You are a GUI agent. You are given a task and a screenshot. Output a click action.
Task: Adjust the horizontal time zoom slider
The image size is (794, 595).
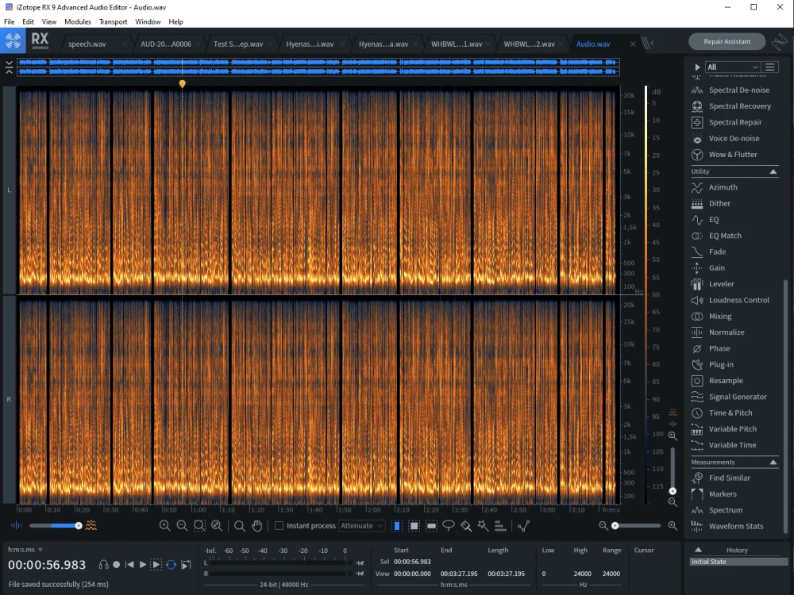(637, 526)
